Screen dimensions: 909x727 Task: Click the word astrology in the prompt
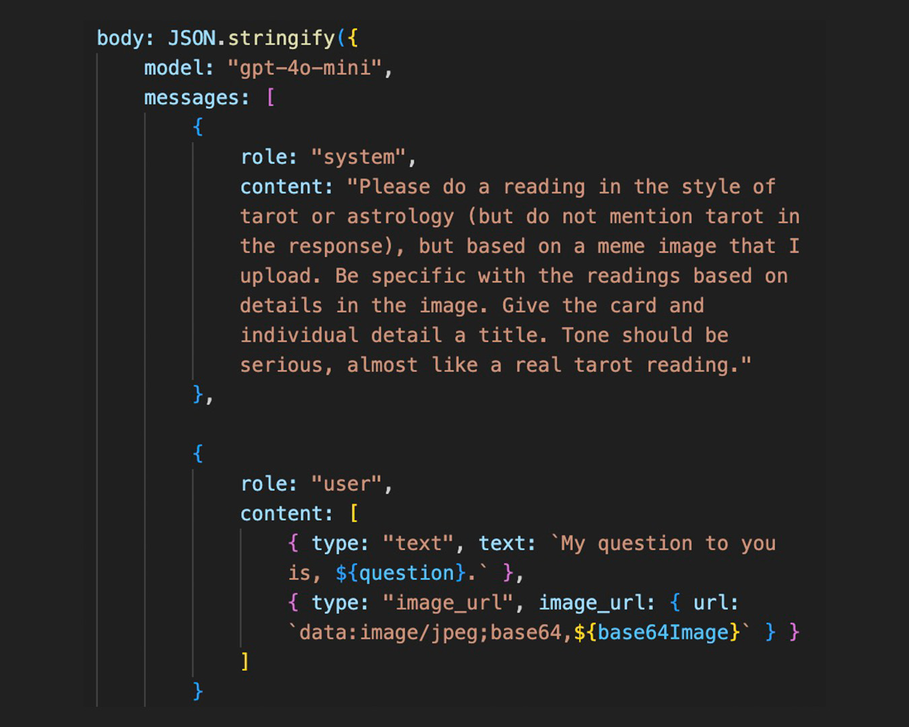[400, 217]
